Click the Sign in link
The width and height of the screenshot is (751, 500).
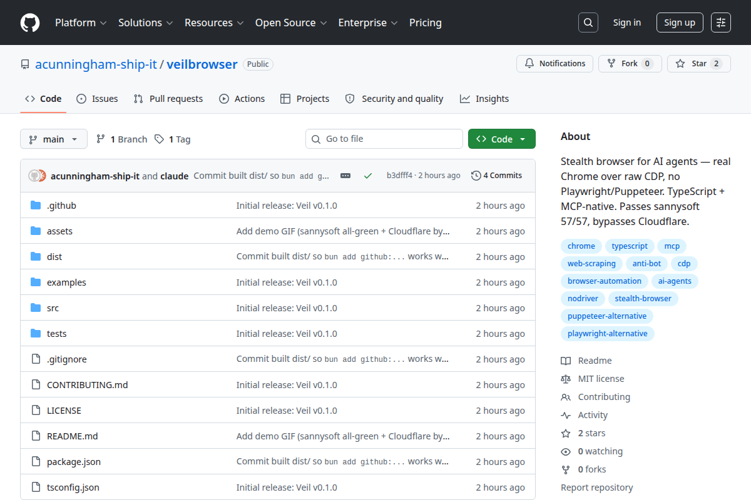click(x=627, y=22)
